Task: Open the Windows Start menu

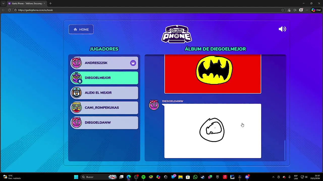Action: [76, 177]
